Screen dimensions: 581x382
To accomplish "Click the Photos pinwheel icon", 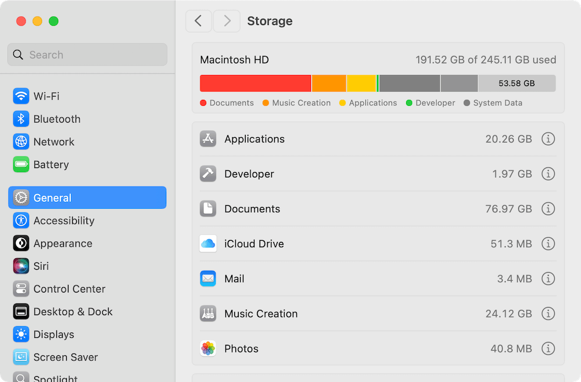I will tap(208, 348).
